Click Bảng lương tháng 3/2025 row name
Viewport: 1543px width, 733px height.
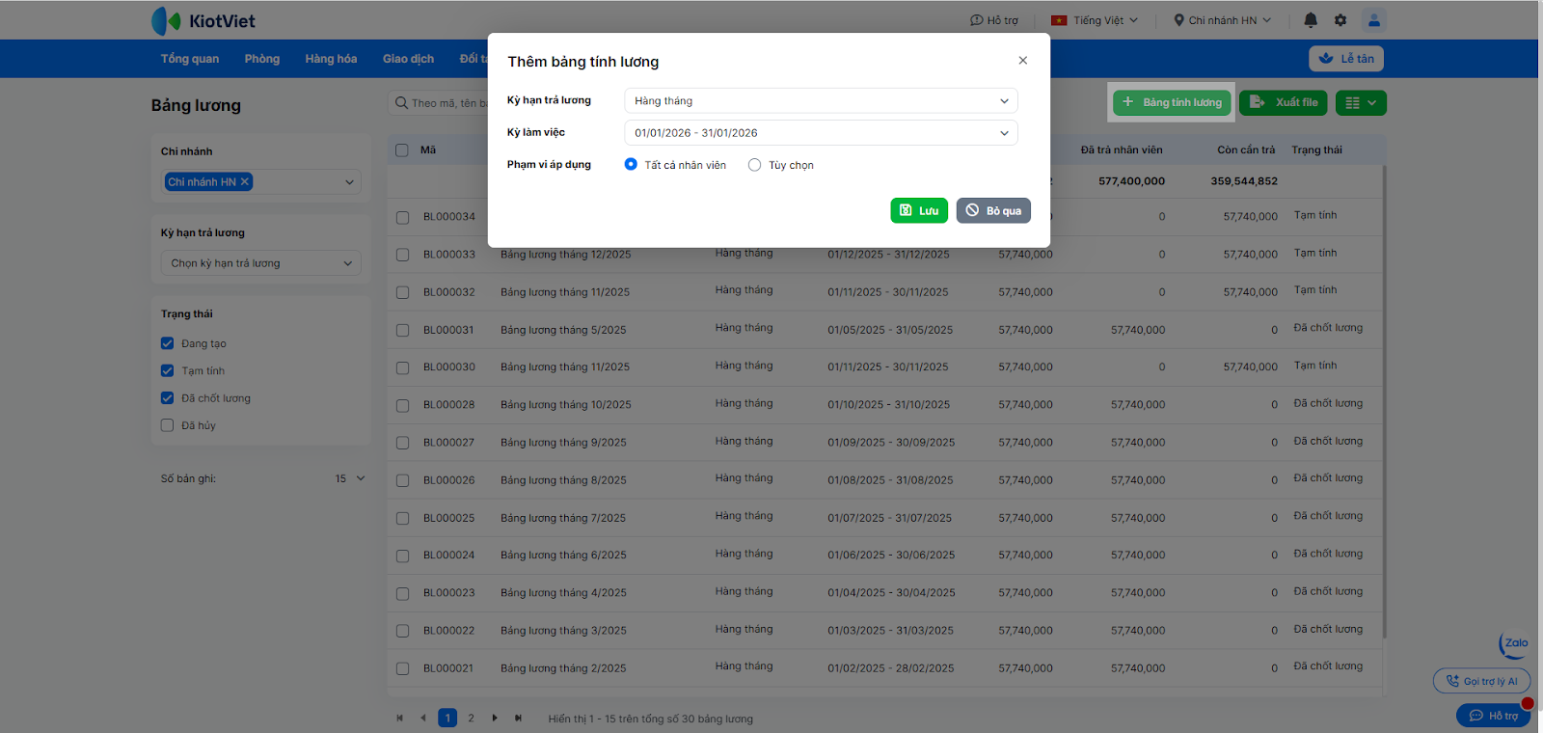click(563, 631)
